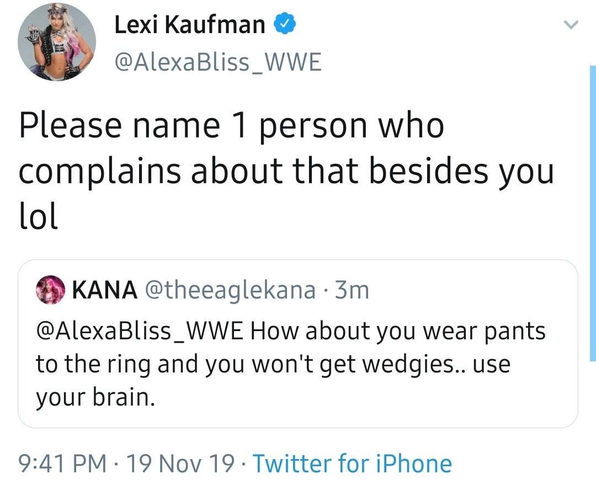The width and height of the screenshot is (596, 485).
Task: Click the Lexi Kaufman display name
Action: 190,25
